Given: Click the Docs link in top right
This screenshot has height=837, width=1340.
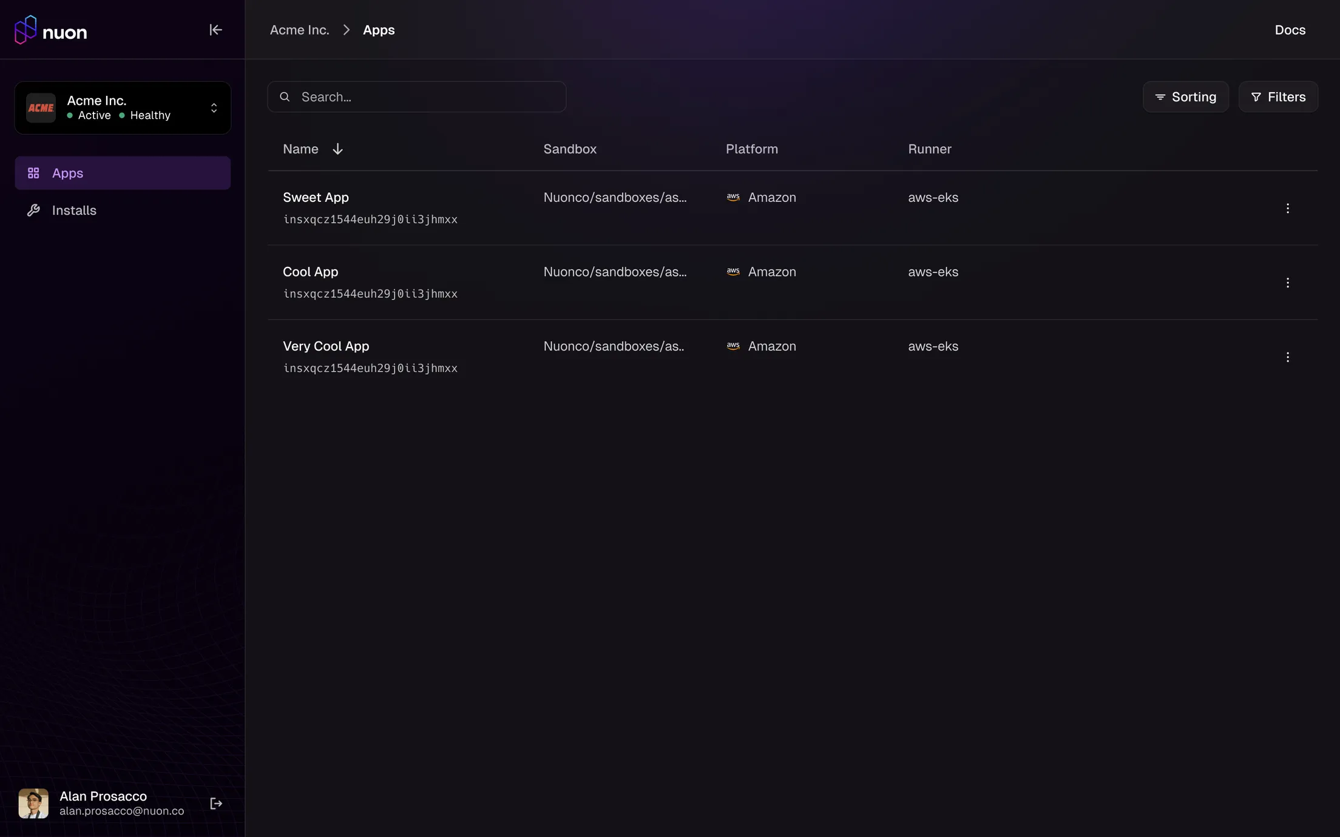Looking at the screenshot, I should point(1290,30).
